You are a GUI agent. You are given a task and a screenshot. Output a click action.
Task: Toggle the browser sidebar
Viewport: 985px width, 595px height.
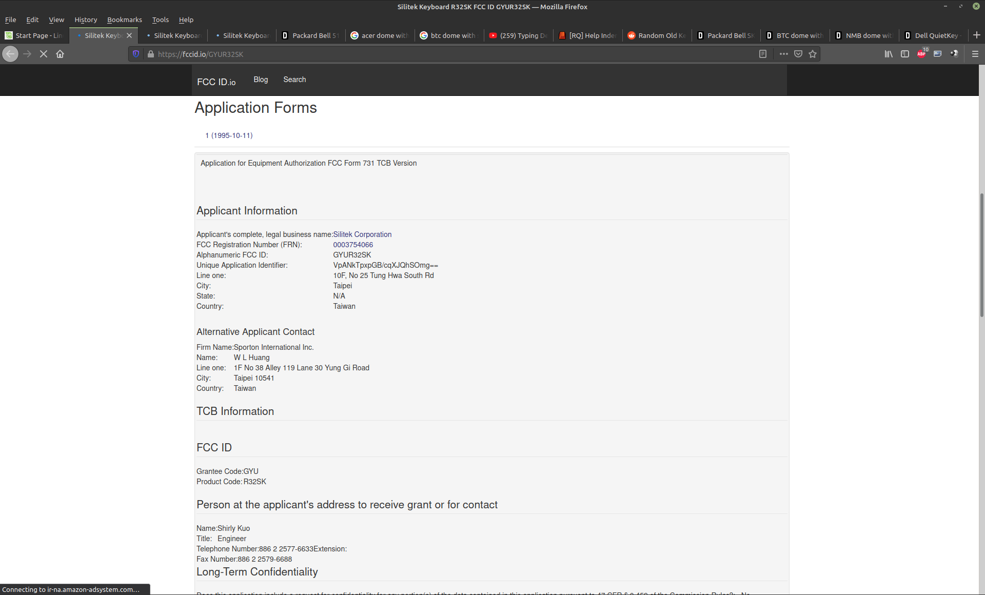pos(904,53)
